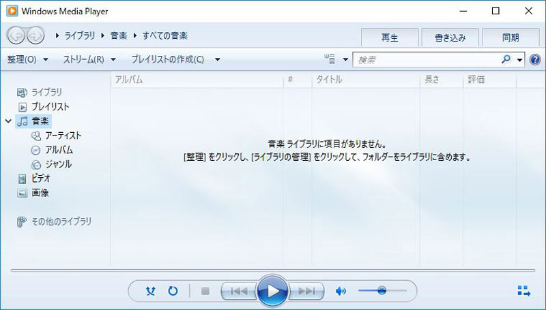
Task: Click the プレイリスト play icon
Action: (23, 107)
